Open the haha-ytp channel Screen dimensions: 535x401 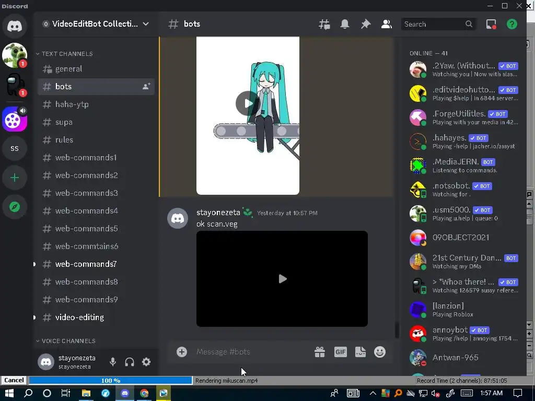[96, 104]
